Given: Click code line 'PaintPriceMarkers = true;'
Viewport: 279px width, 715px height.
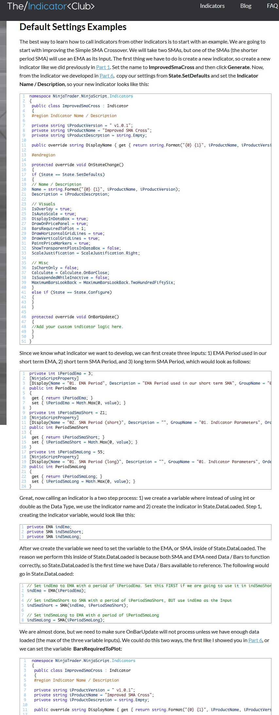Looking at the screenshot, I should point(61,243).
